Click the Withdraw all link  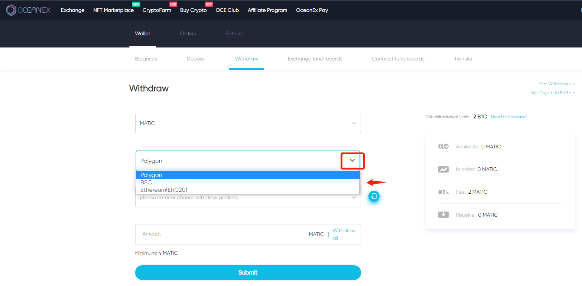[344, 234]
